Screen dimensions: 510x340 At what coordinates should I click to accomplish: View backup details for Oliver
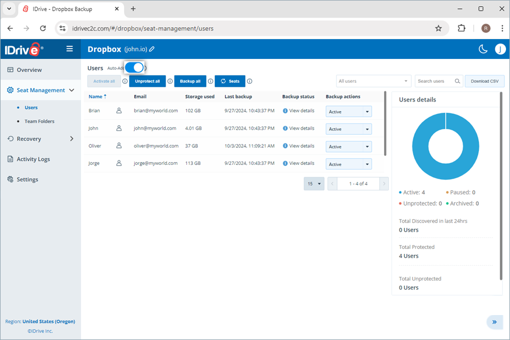pyautogui.click(x=299, y=146)
